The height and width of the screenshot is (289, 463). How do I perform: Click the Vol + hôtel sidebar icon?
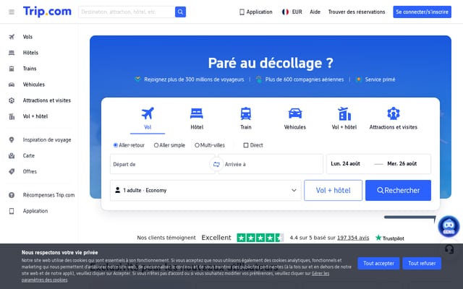12,116
